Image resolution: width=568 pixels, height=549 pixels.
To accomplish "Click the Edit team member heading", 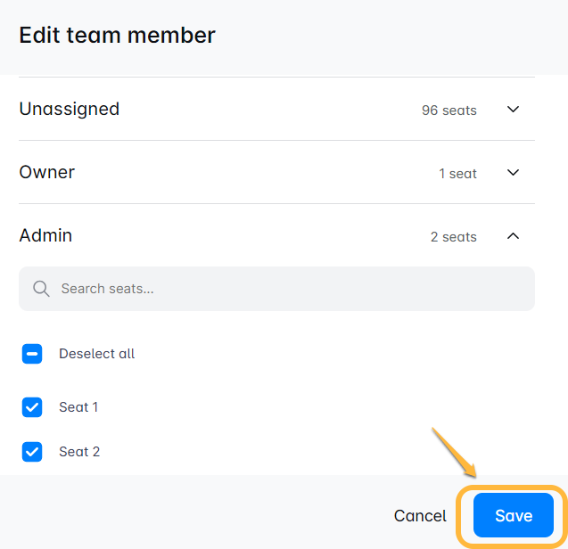I will [118, 36].
